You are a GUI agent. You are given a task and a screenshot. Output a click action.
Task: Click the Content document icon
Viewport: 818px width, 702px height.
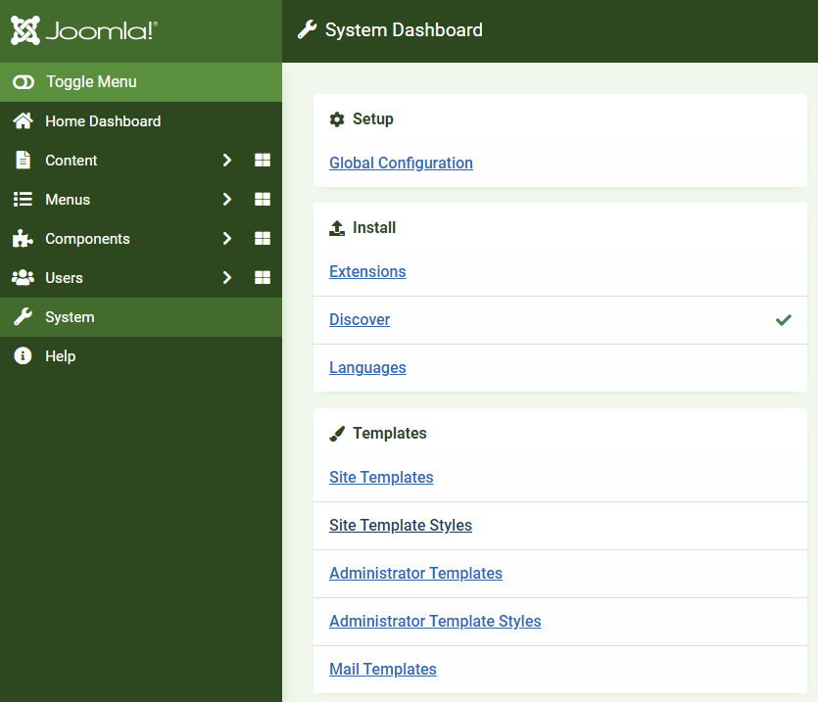click(x=23, y=161)
